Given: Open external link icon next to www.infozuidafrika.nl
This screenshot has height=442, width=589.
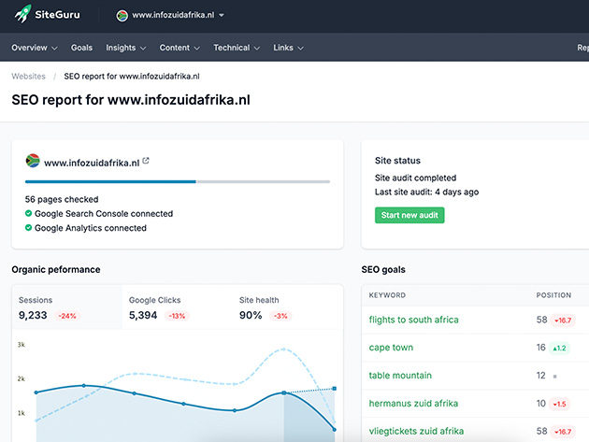Looking at the screenshot, I should click(146, 161).
